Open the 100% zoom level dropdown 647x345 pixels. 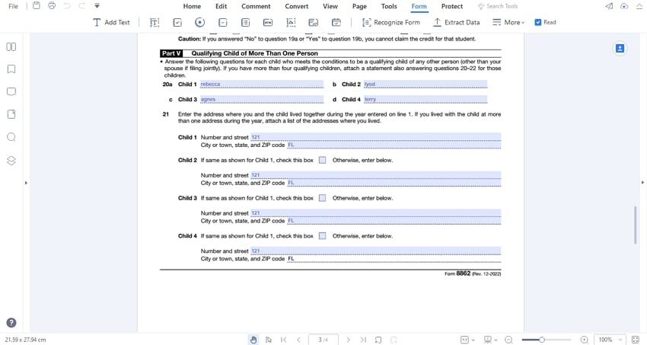[x=610, y=340]
